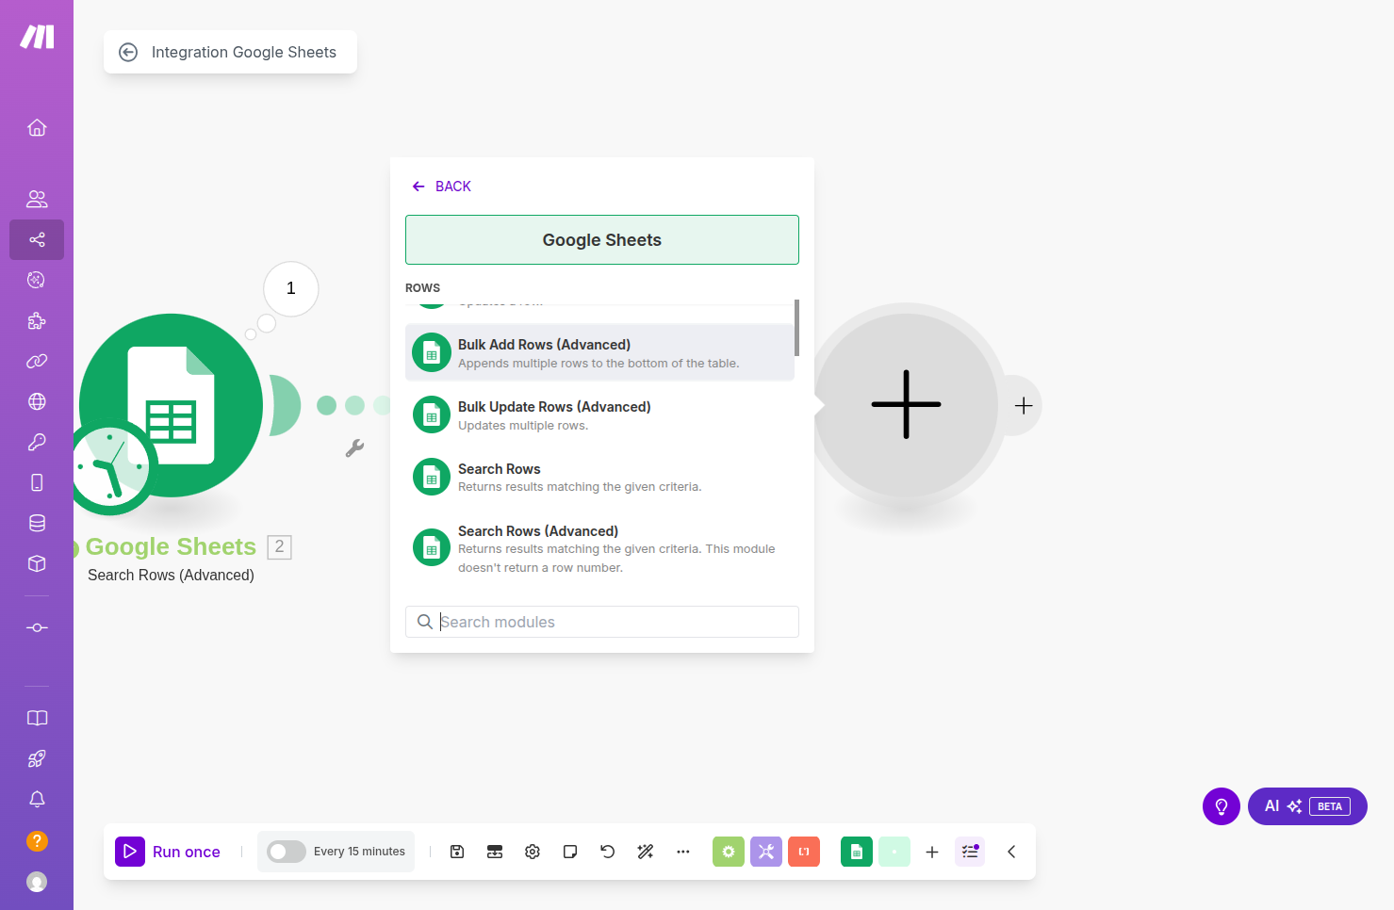Open Every 15 minutes schedule setting

(x=359, y=852)
